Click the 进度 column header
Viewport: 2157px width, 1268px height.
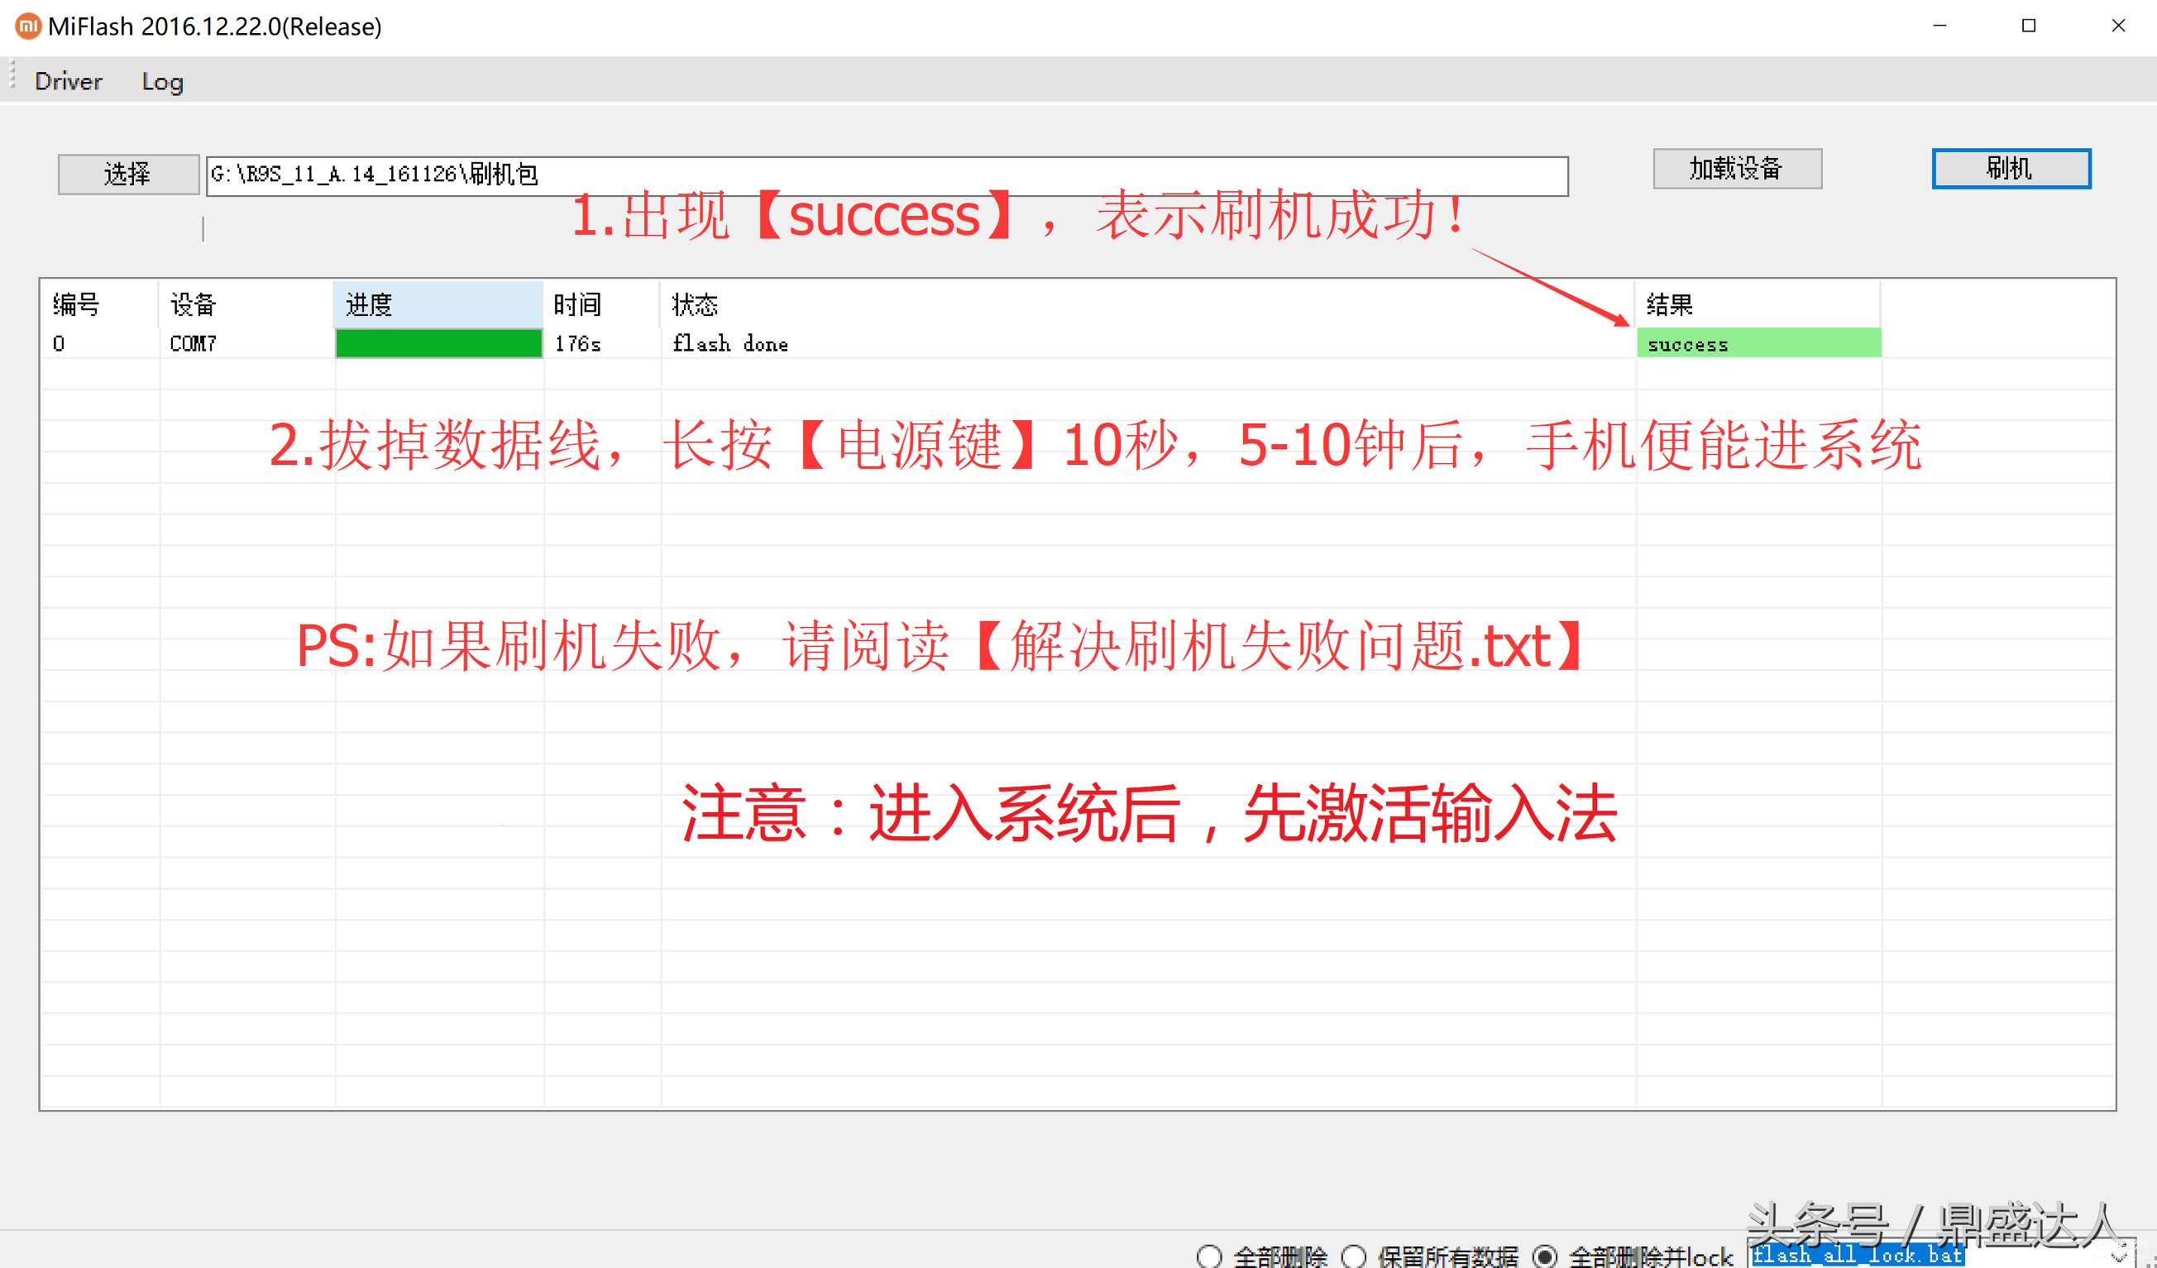[438, 304]
